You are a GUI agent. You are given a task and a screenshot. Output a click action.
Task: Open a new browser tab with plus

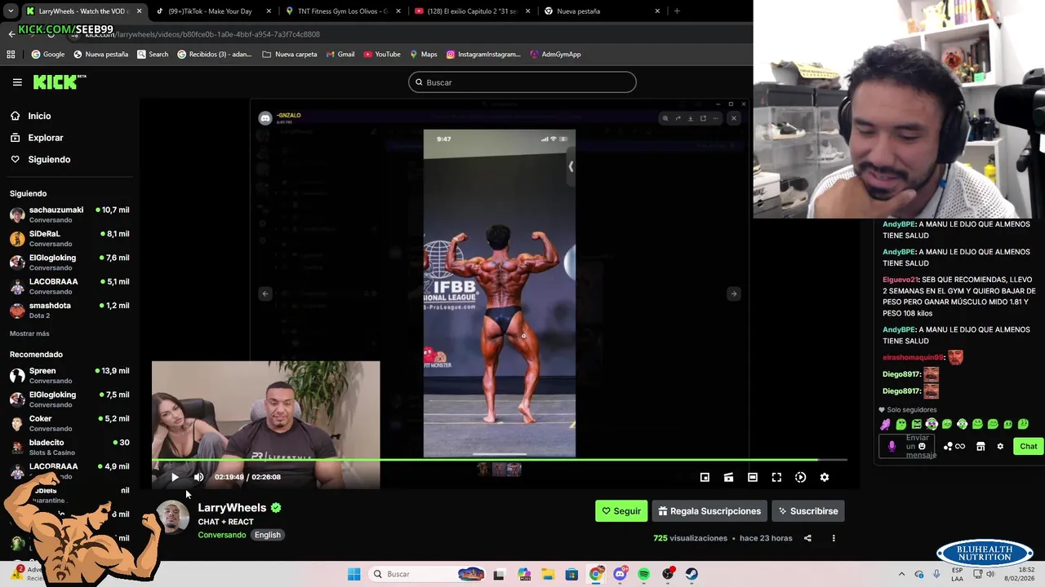pyautogui.click(x=677, y=11)
